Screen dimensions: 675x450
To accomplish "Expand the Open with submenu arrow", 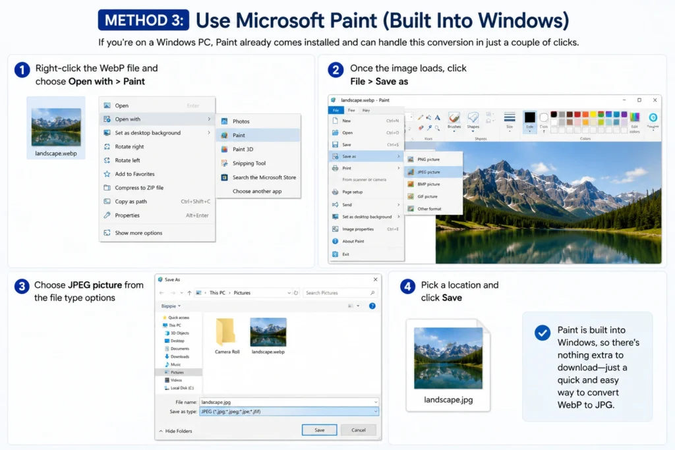I will [x=209, y=119].
